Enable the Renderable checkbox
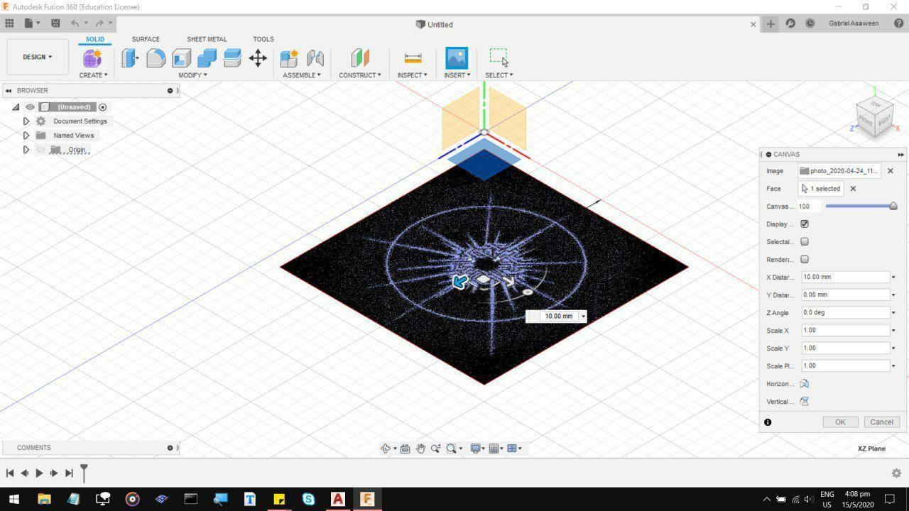 805,260
